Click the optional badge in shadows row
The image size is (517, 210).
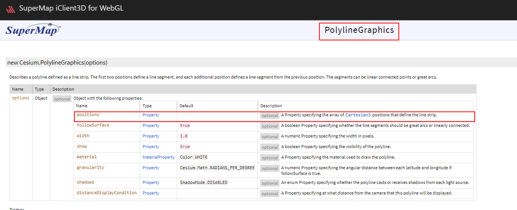click(270, 183)
